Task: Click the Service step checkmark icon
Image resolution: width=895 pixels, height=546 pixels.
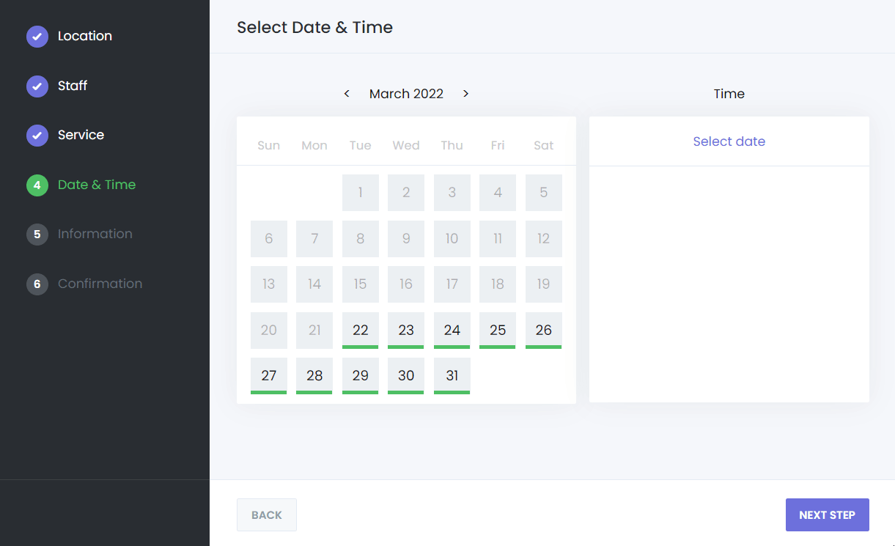Action: [x=37, y=135]
